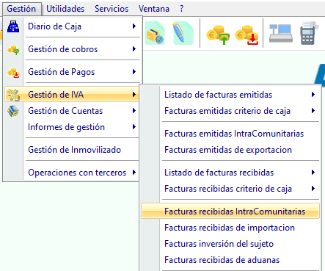Open the Utilidades menu

click(x=65, y=9)
